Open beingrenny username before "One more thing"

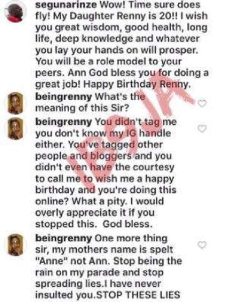[63, 238]
